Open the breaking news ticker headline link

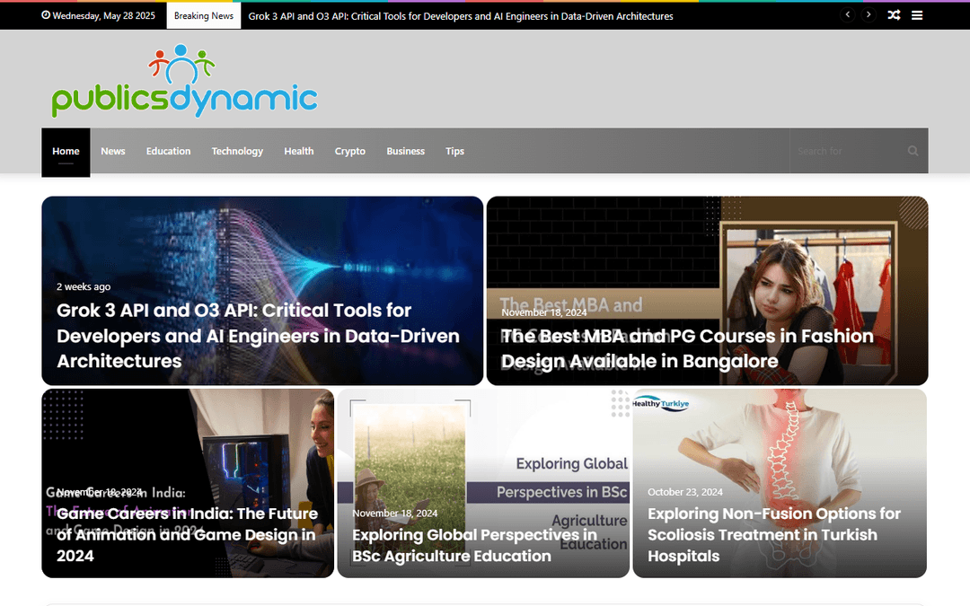click(x=460, y=16)
